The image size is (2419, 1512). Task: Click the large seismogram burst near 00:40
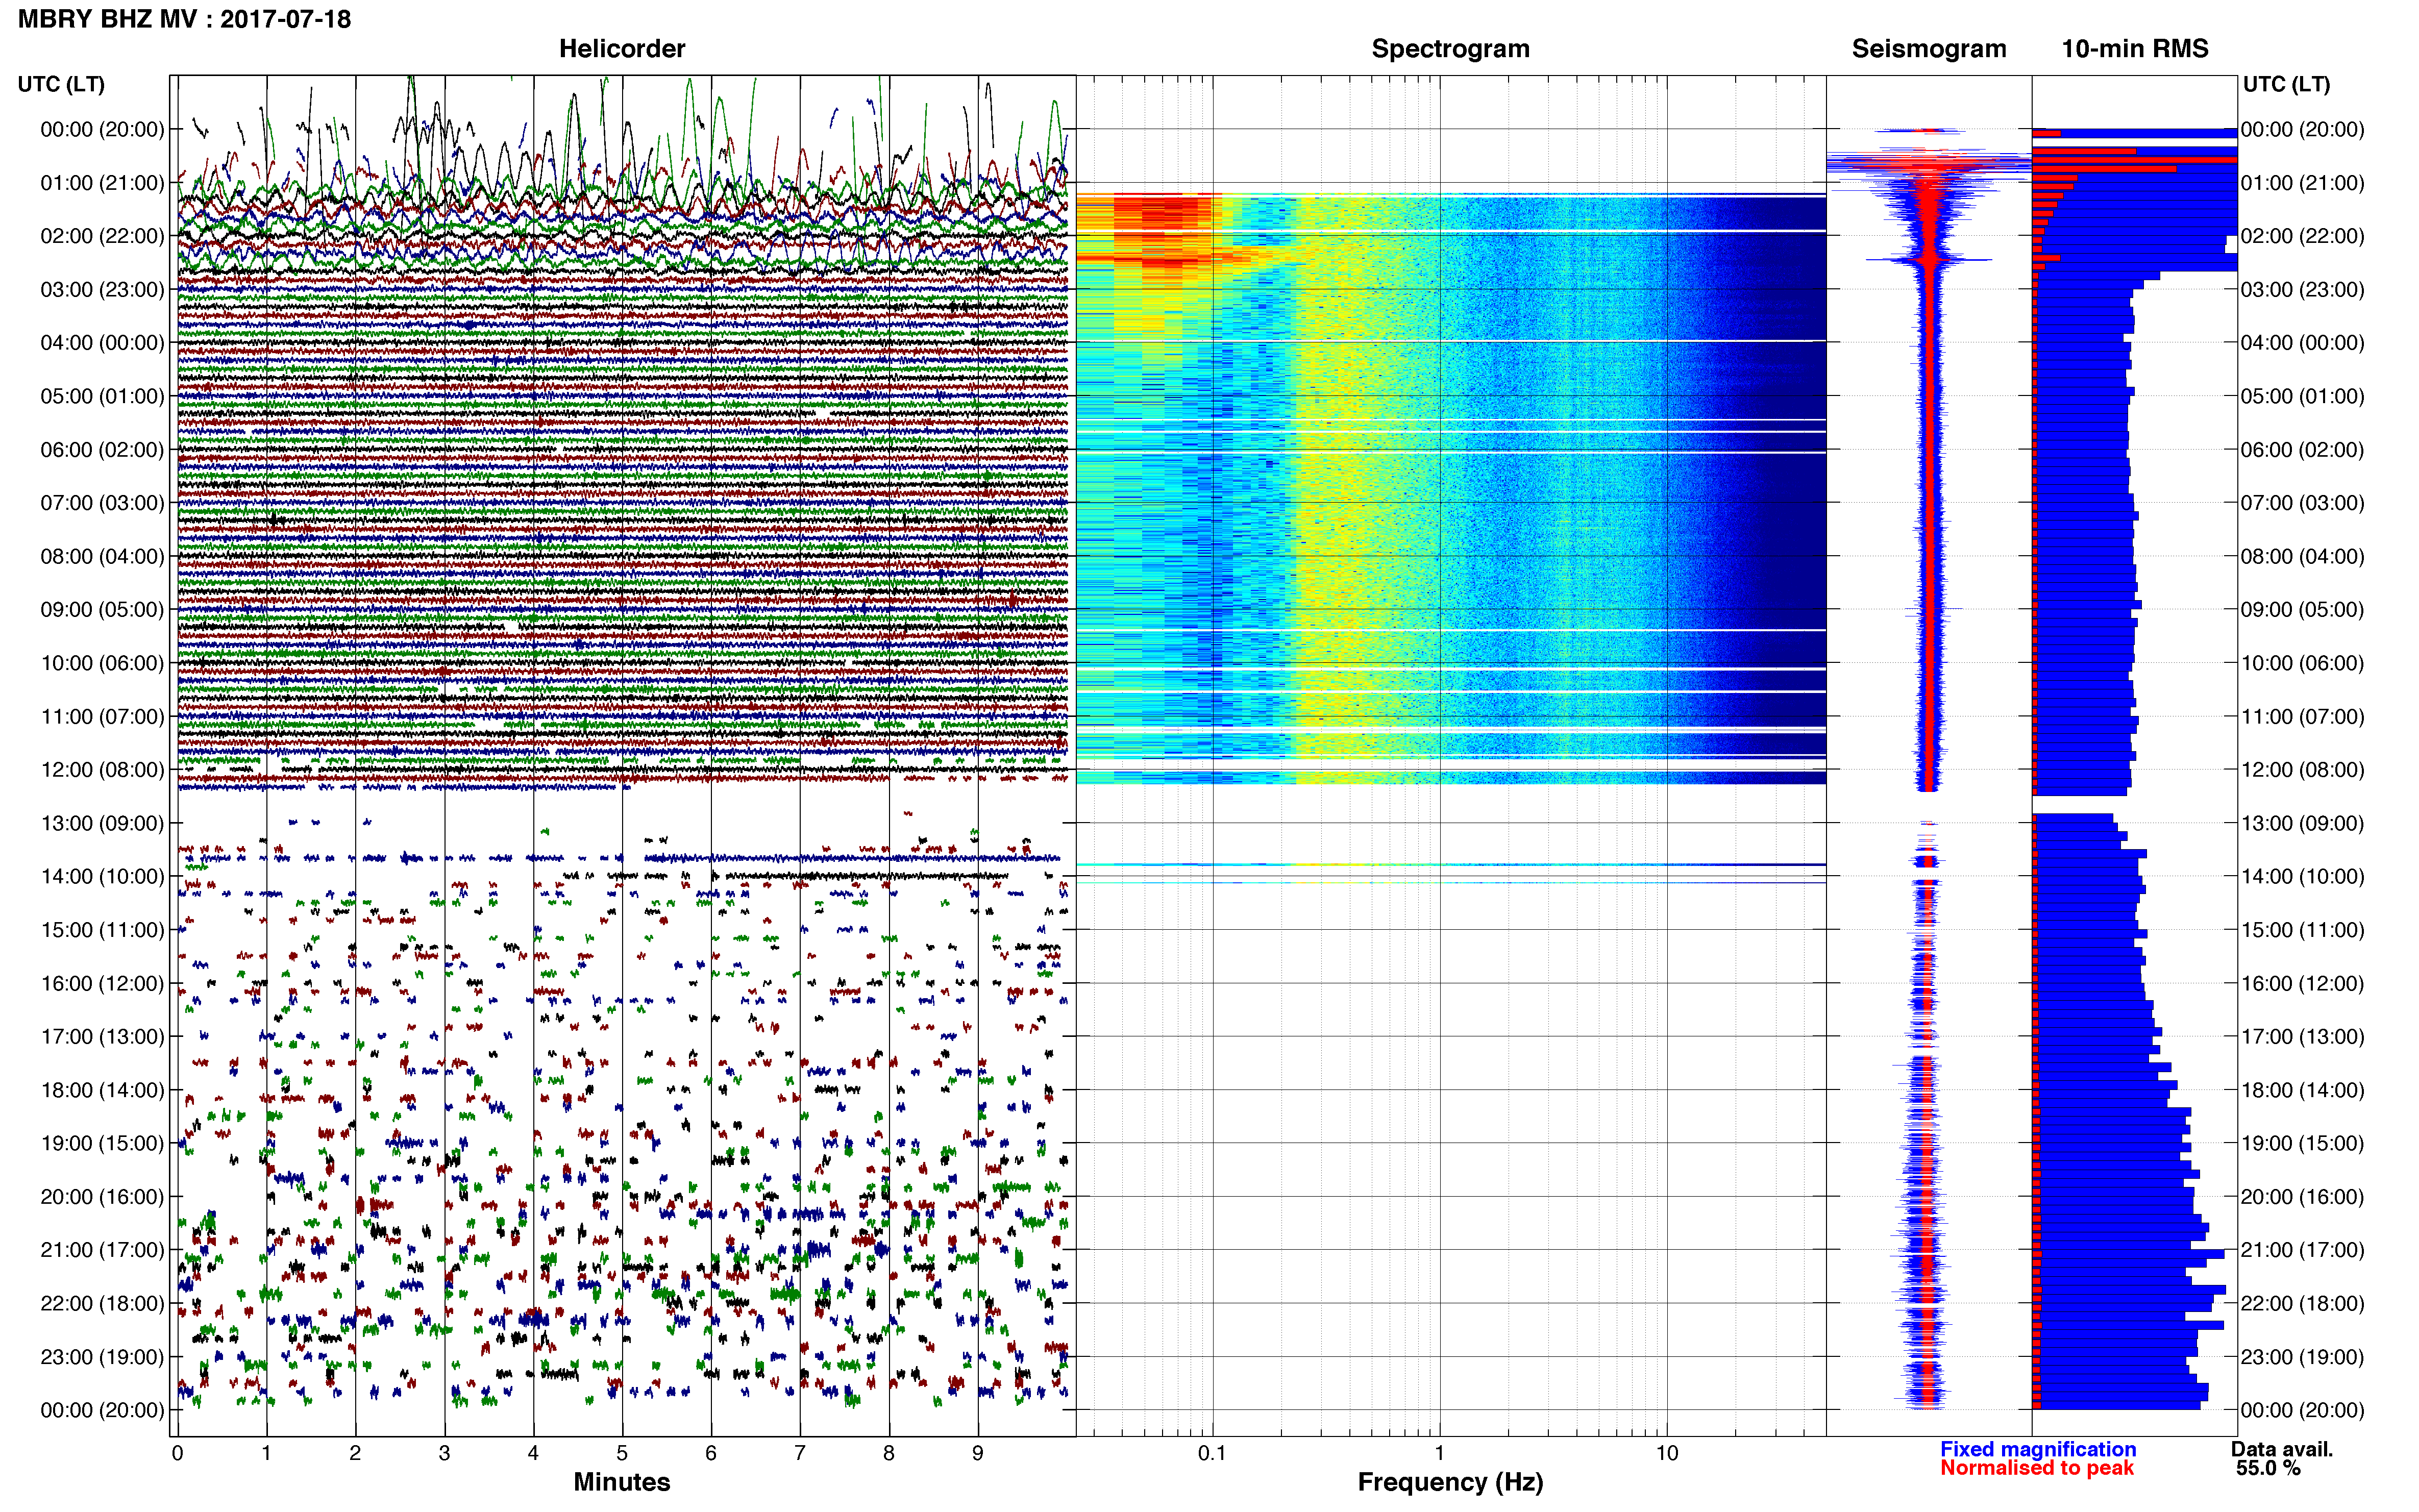click(x=1928, y=163)
